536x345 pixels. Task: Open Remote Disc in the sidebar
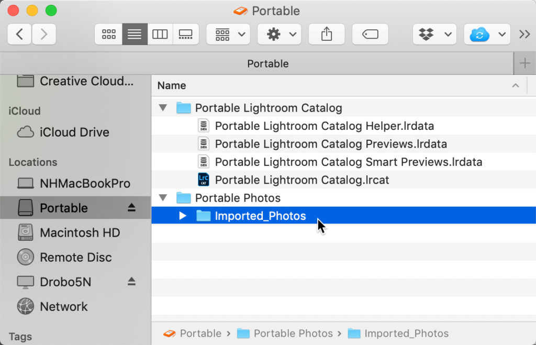[x=75, y=257]
